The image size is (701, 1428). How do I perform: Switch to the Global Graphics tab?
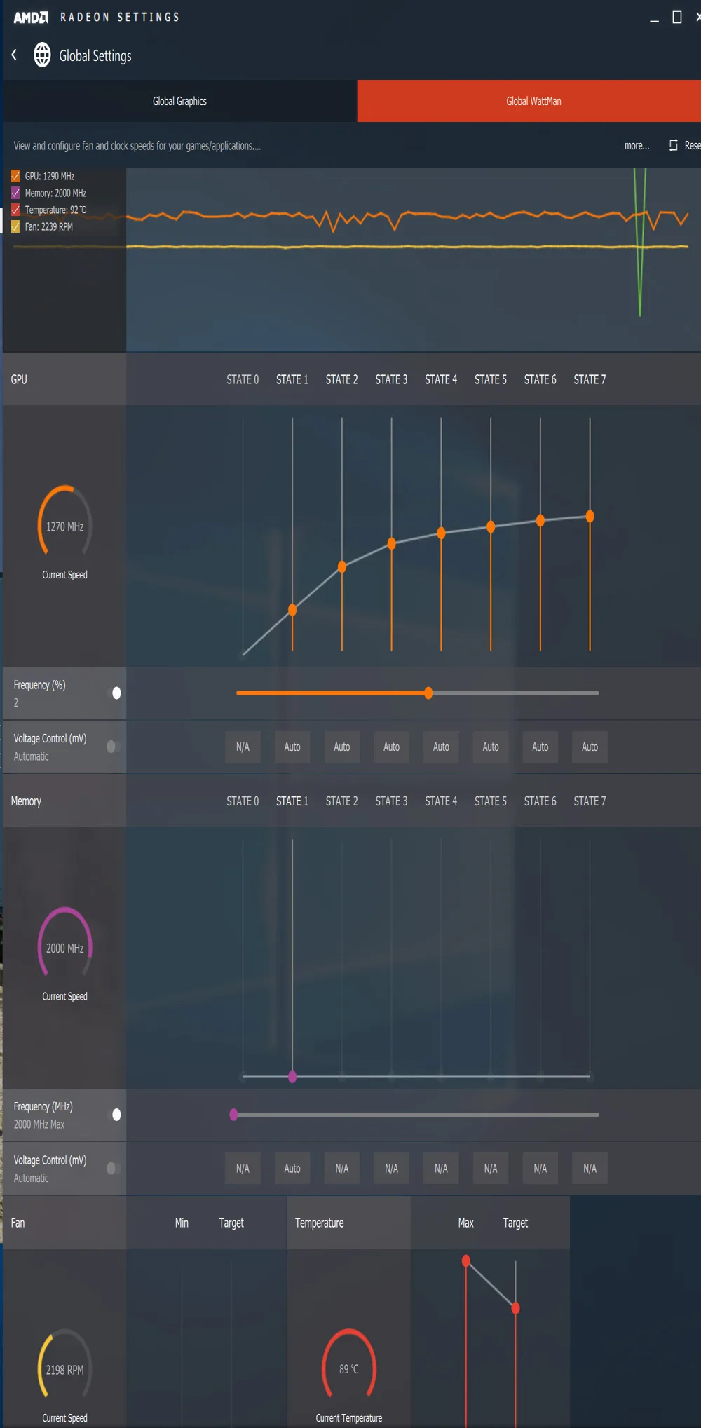[179, 101]
